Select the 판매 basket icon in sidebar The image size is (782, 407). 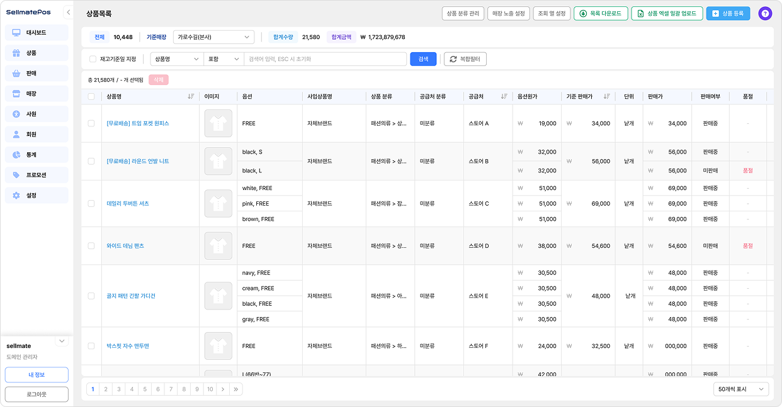pyautogui.click(x=16, y=74)
